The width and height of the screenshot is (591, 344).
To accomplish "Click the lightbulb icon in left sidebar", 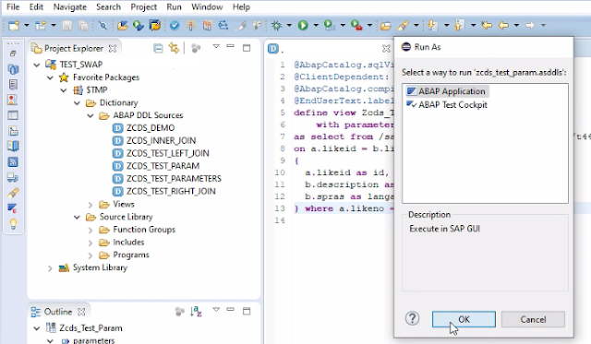I will [x=13, y=224].
